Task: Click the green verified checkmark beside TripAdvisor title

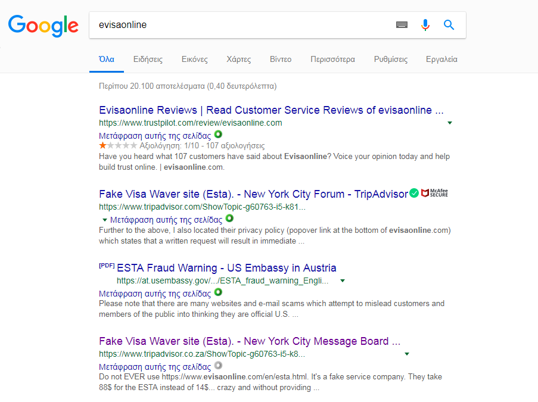Action: pos(414,193)
